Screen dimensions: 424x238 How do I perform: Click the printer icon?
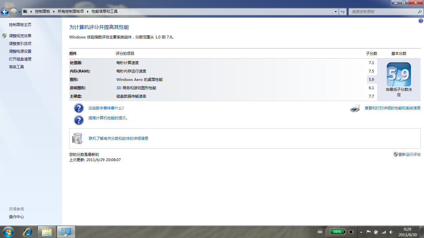pos(355,108)
